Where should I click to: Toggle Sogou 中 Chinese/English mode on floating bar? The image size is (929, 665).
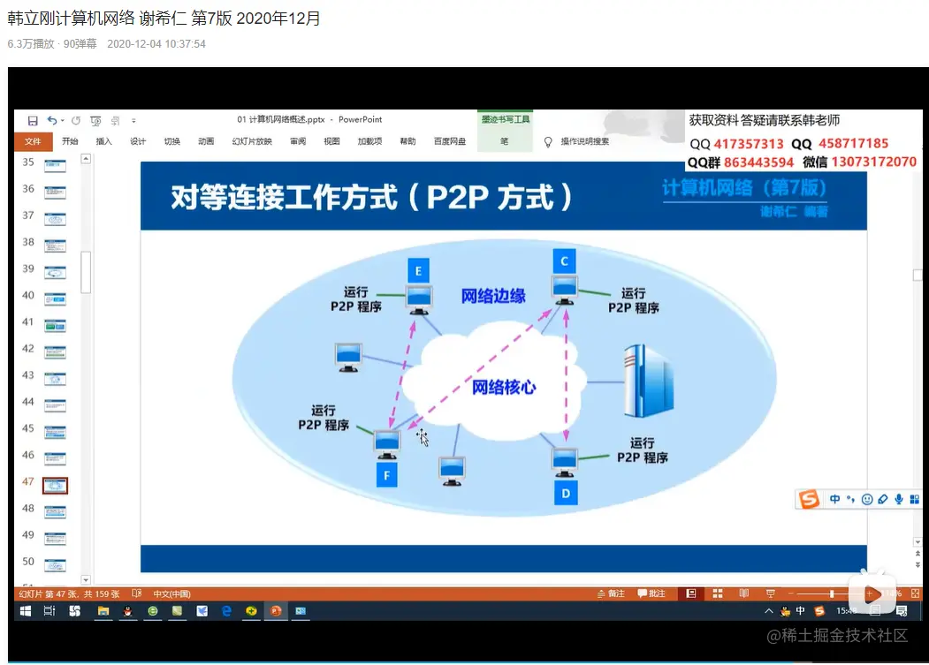834,499
